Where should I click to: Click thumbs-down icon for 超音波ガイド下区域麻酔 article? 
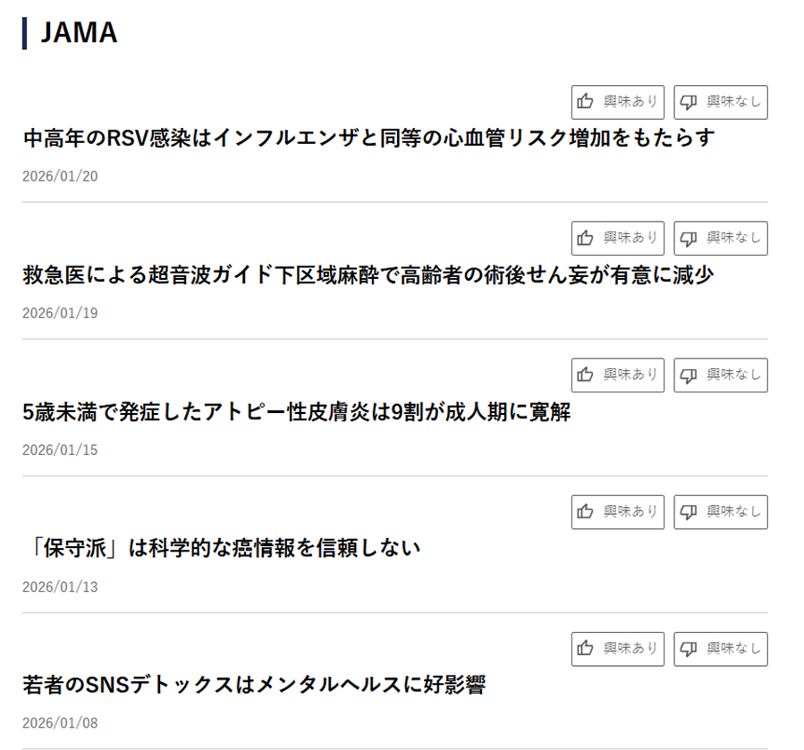(x=689, y=238)
